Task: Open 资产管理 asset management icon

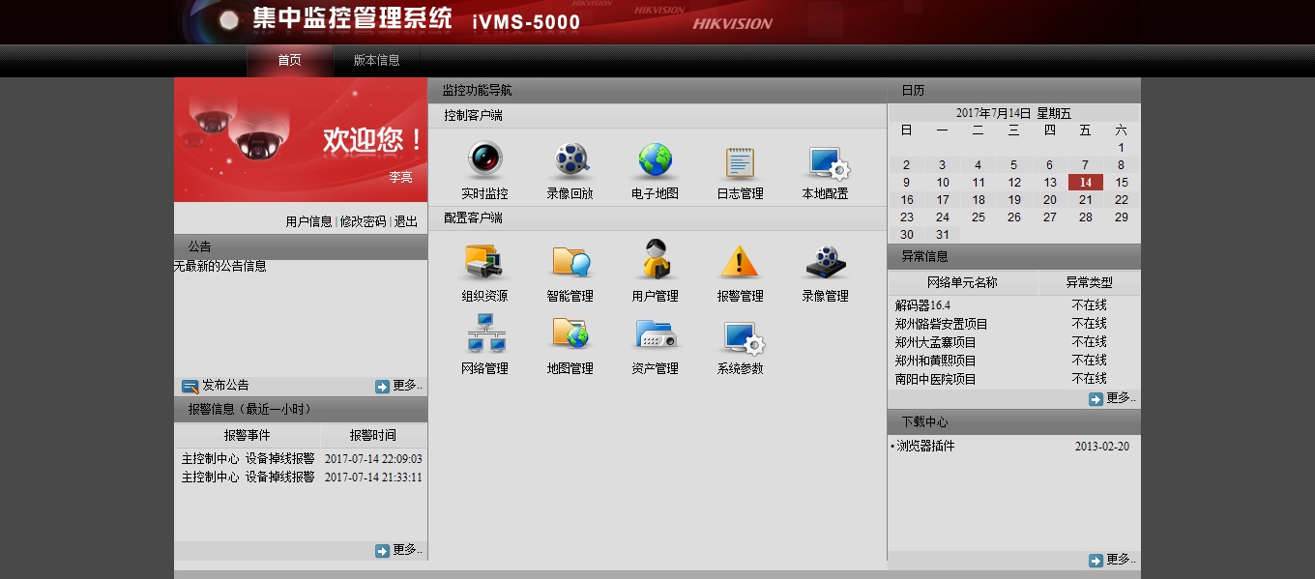Action: click(656, 334)
